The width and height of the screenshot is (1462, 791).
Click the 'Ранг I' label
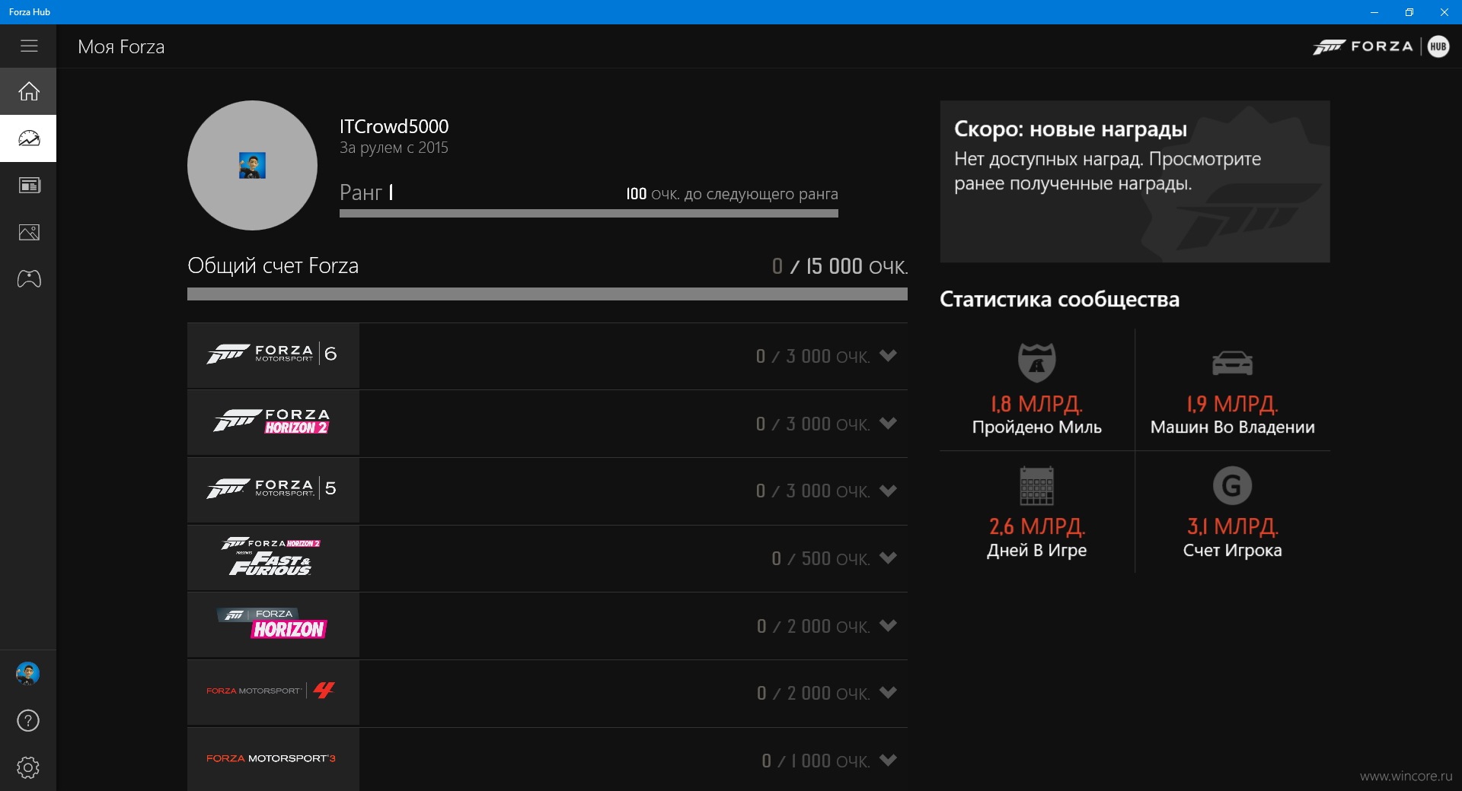click(366, 192)
